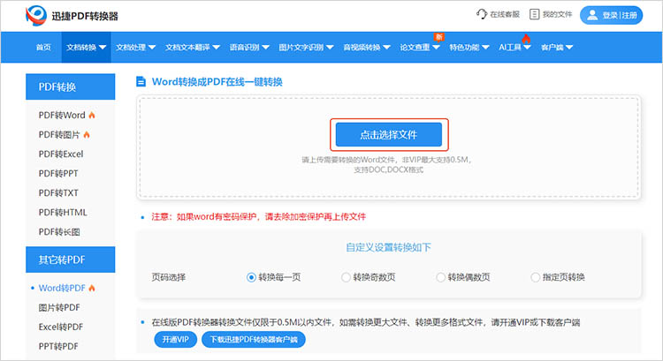This screenshot has width=663, height=361.
Task: Select the 转换偶数页 radio option
Action: [x=441, y=277]
